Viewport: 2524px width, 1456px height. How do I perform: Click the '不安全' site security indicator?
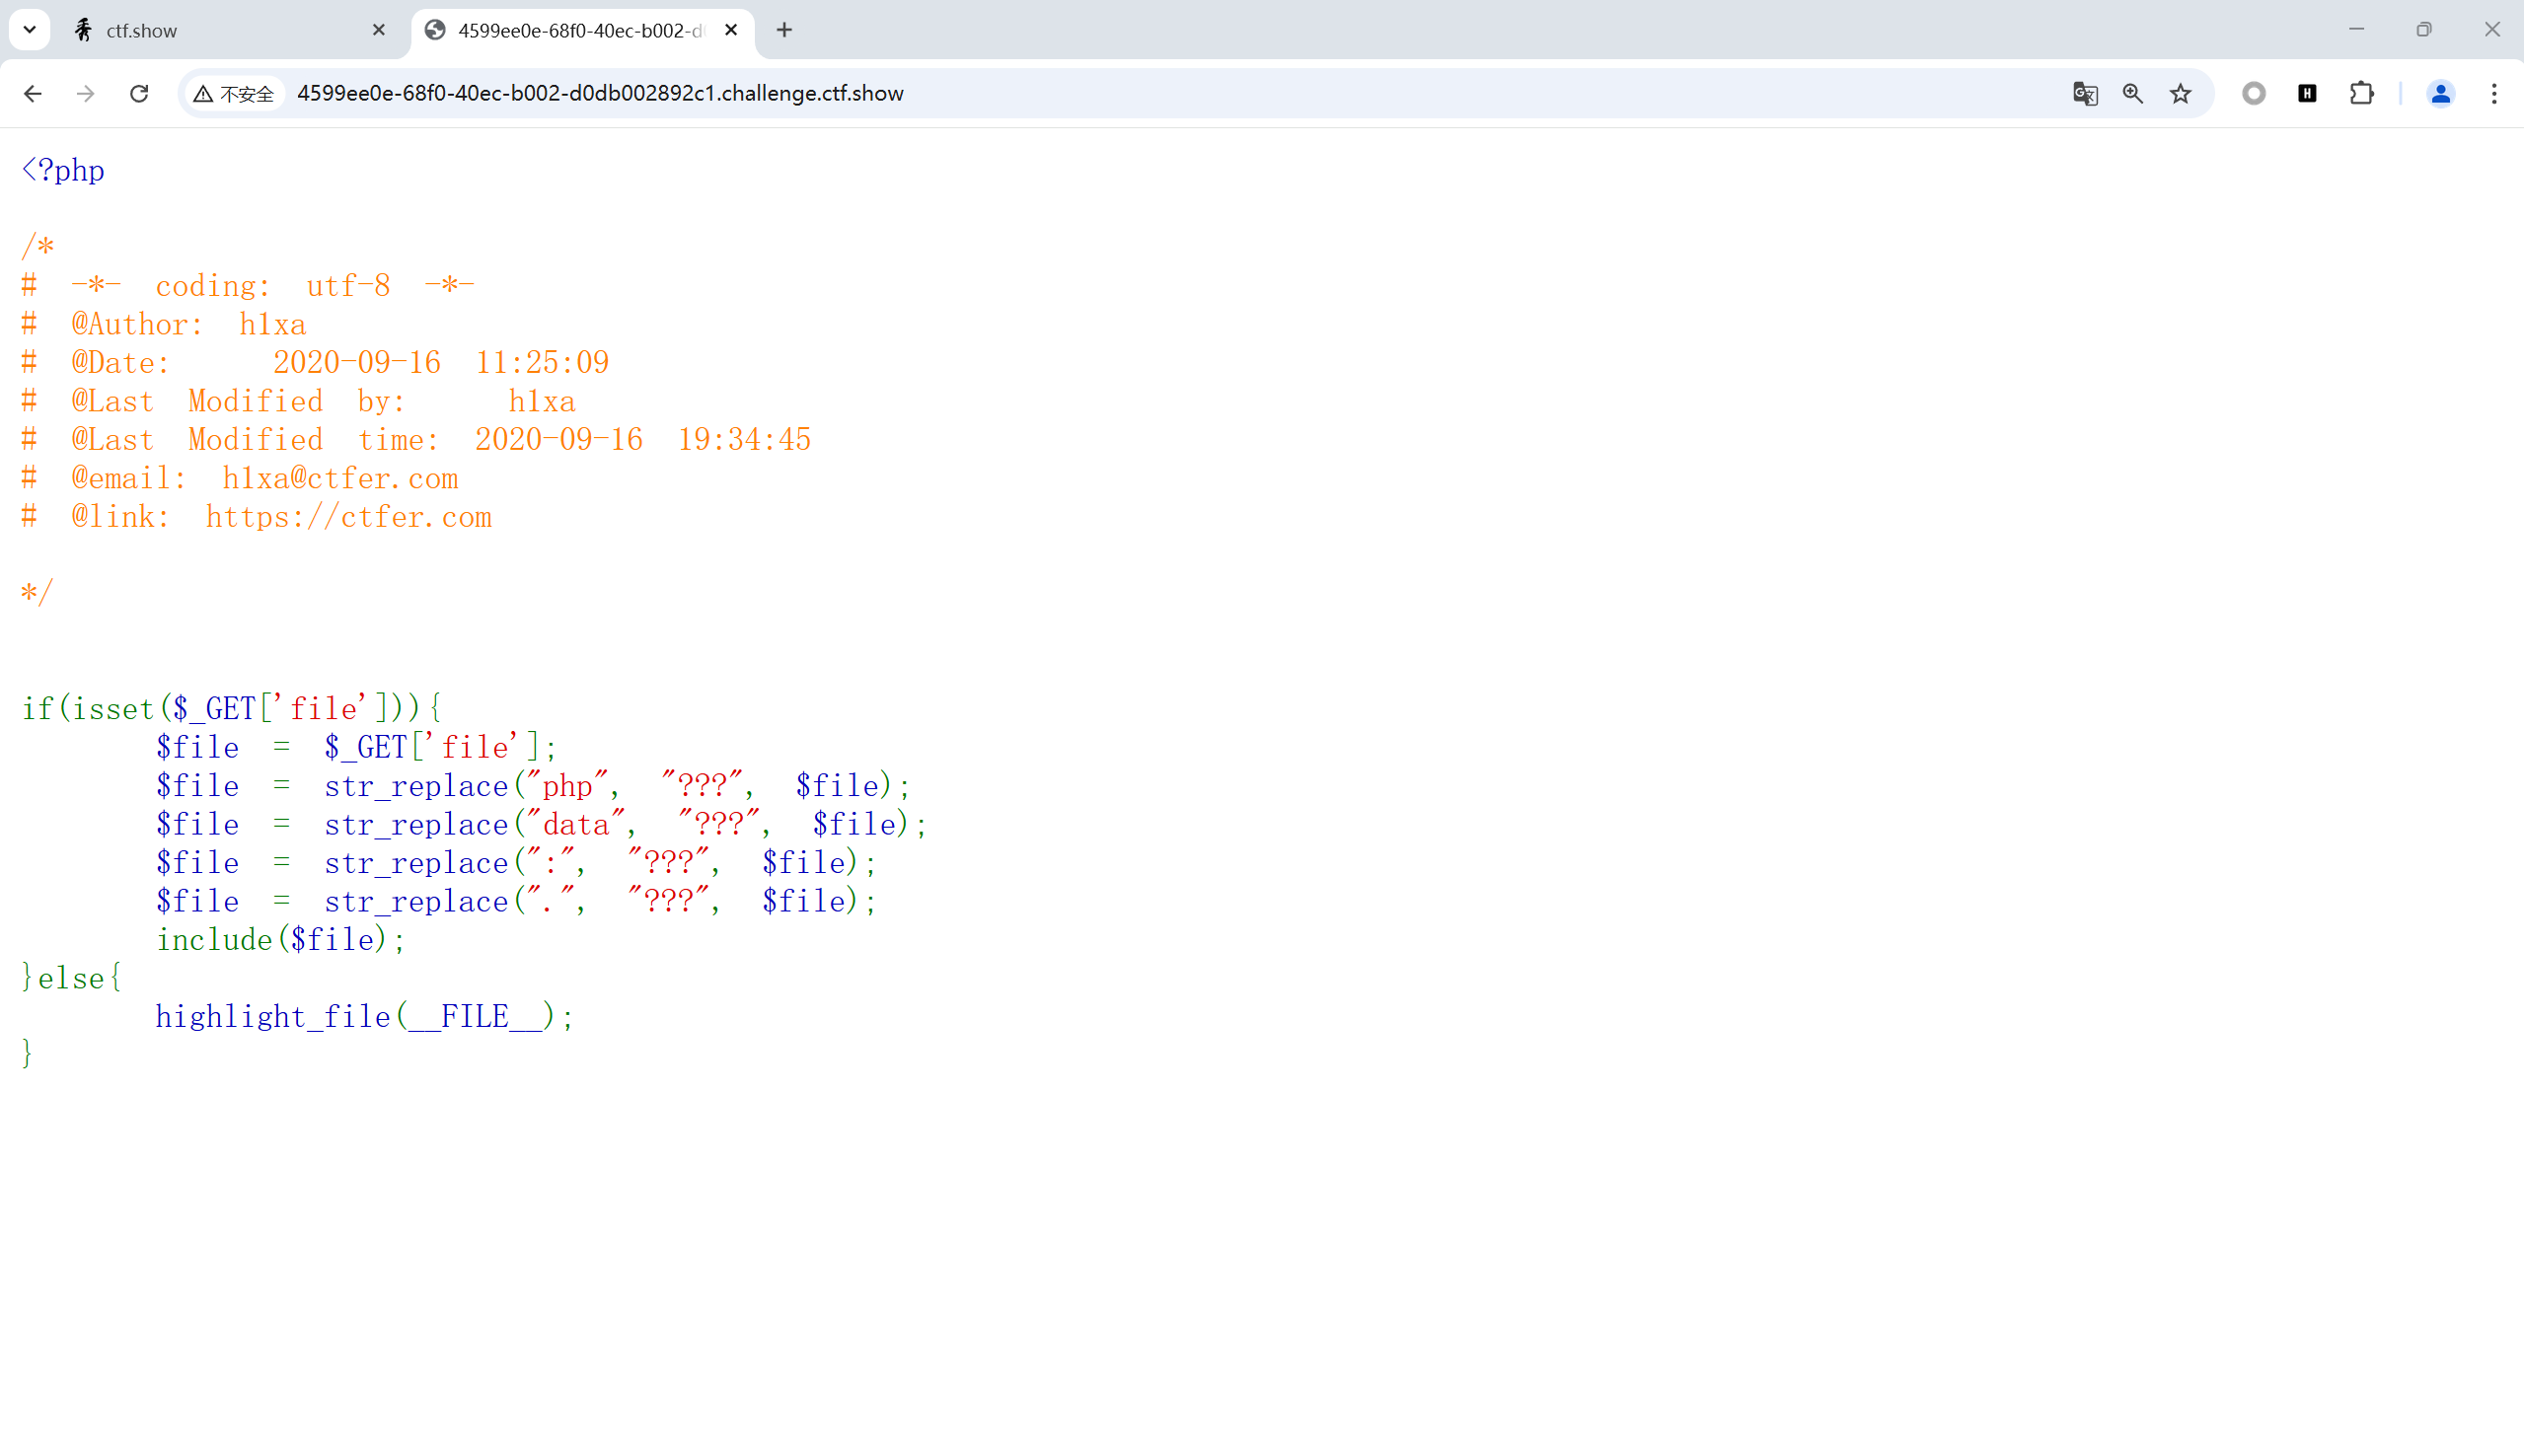tap(234, 93)
